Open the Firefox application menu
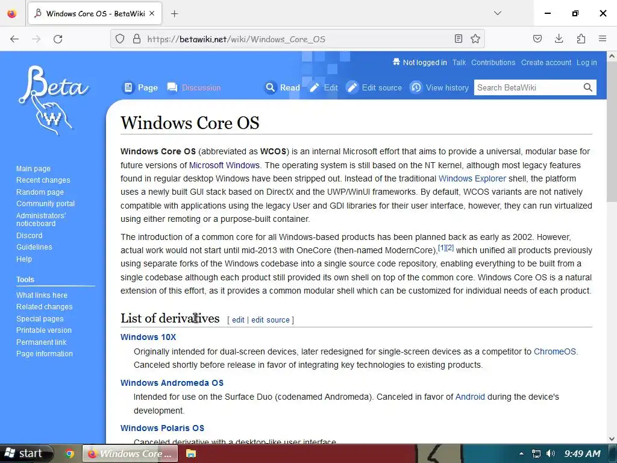The width and height of the screenshot is (617, 463). pos(603,39)
